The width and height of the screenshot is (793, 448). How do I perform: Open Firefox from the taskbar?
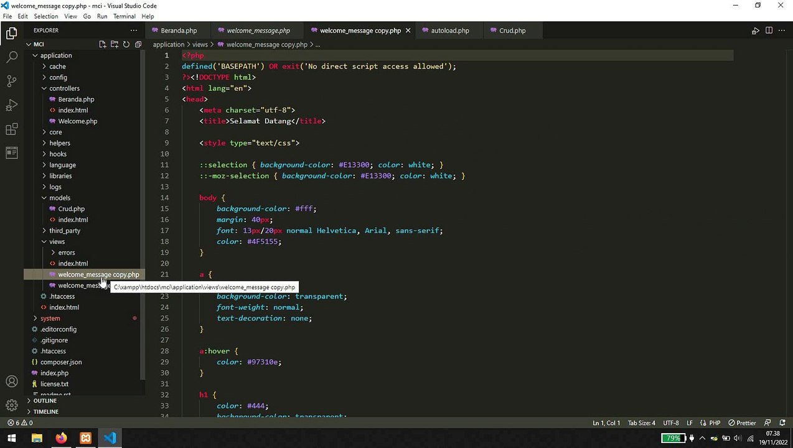[x=60, y=438]
